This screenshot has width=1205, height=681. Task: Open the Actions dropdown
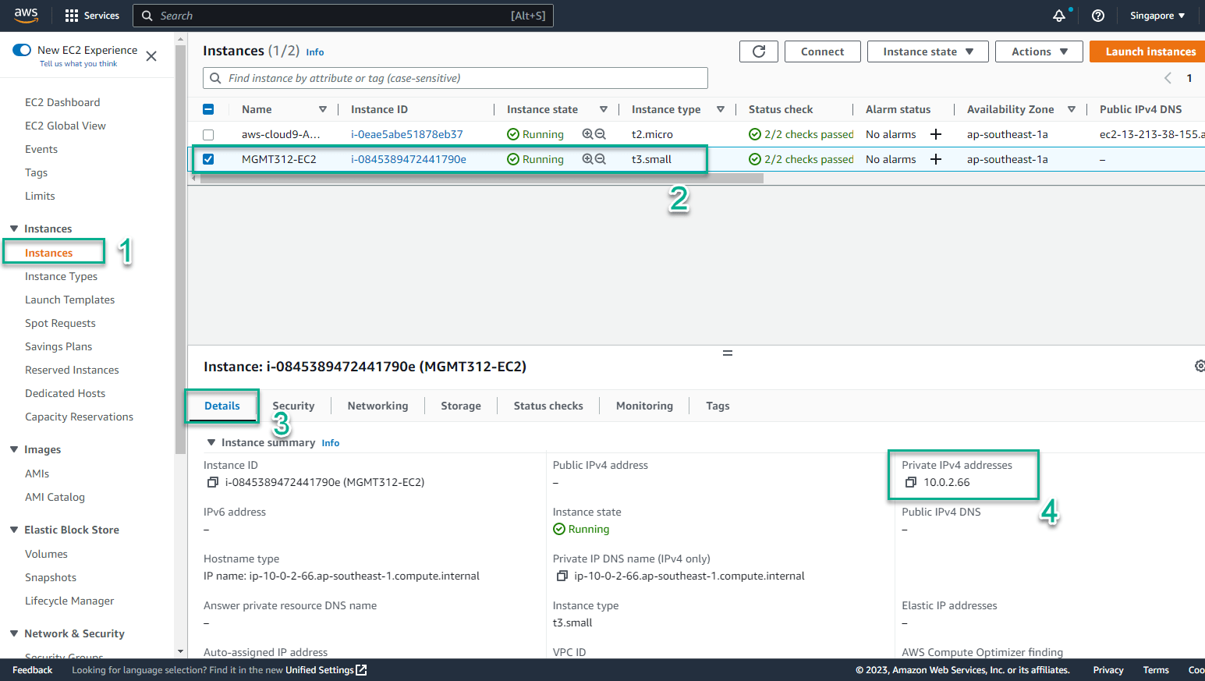(x=1039, y=51)
